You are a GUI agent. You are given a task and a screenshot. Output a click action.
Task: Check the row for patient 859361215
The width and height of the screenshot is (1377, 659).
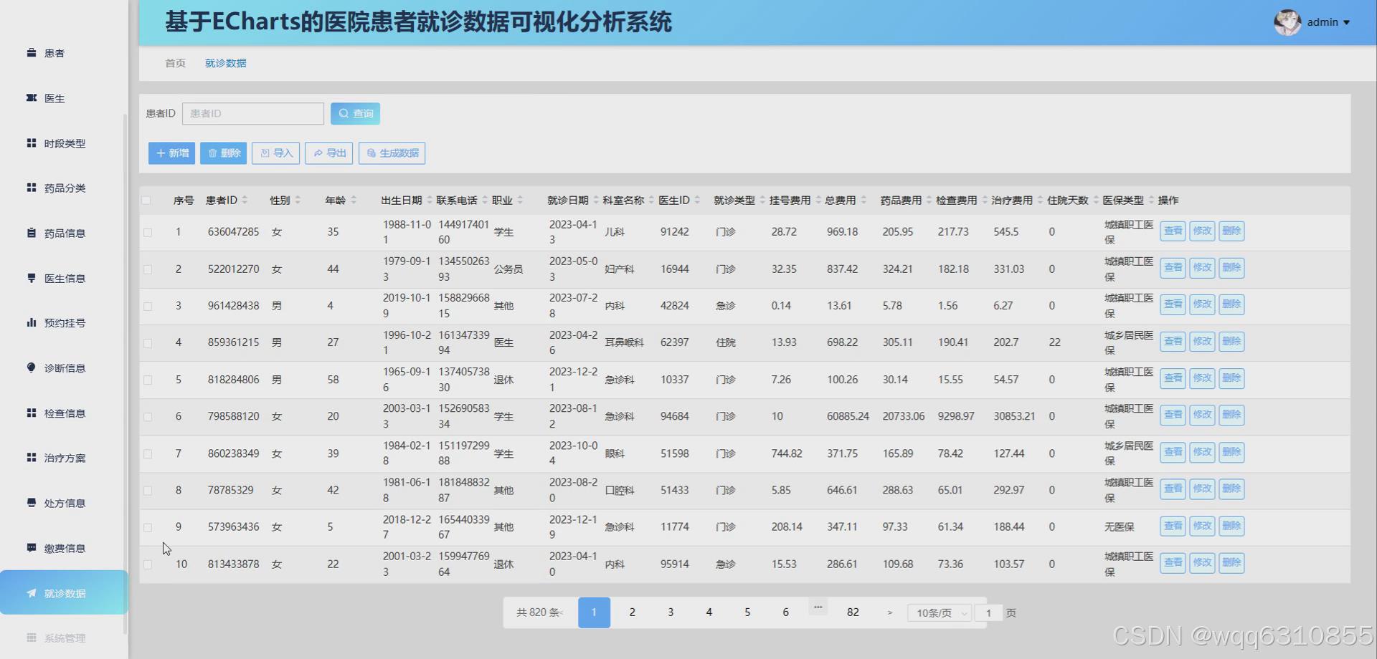pyautogui.click(x=148, y=343)
